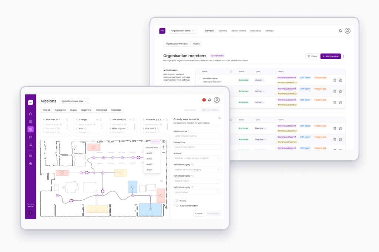The height and width of the screenshot is (252, 379).
Task: Turn on the Auto-confirmation toggle
Action: [176, 206]
